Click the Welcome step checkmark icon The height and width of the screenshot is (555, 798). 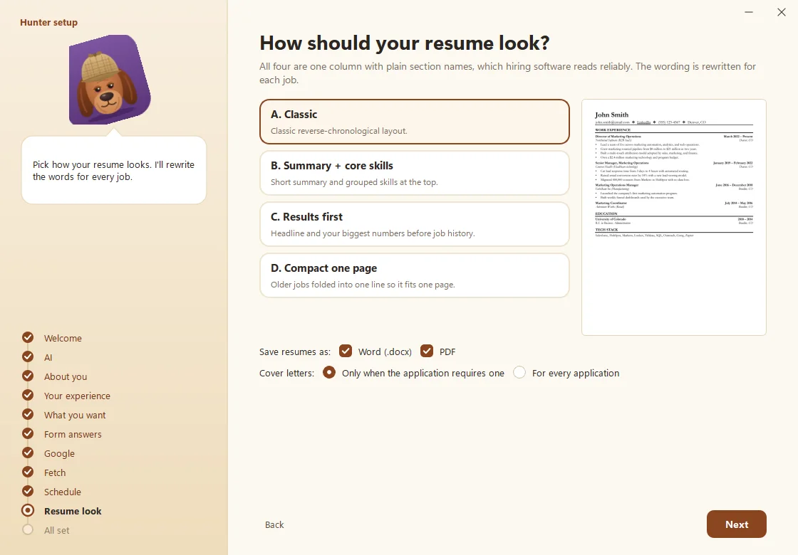(28, 337)
